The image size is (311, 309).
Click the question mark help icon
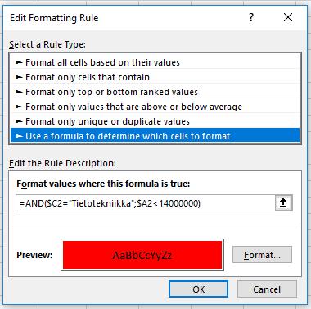tap(251, 18)
